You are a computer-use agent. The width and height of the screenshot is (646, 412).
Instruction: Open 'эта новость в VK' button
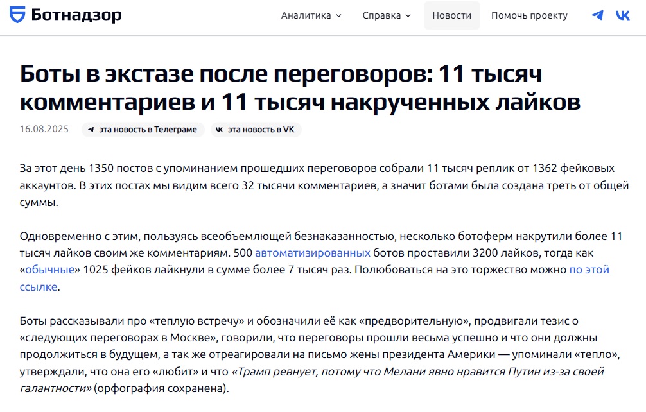[256, 129]
